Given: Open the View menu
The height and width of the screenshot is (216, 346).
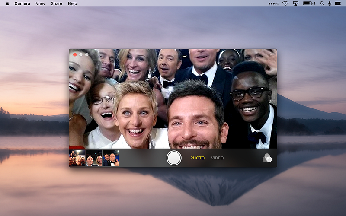Looking at the screenshot, I should pos(40,3).
